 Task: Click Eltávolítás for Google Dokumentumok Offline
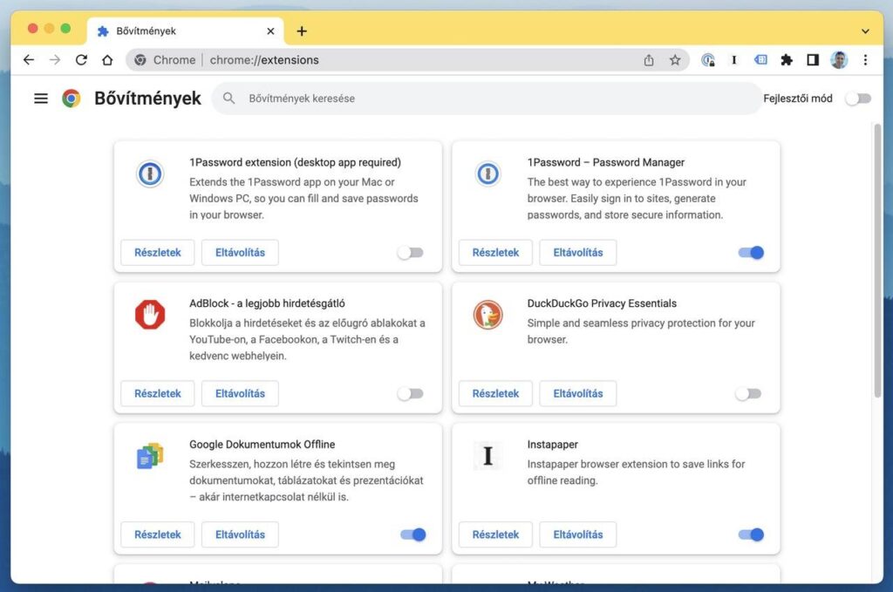240,534
